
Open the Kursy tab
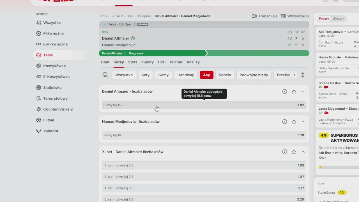click(119, 62)
